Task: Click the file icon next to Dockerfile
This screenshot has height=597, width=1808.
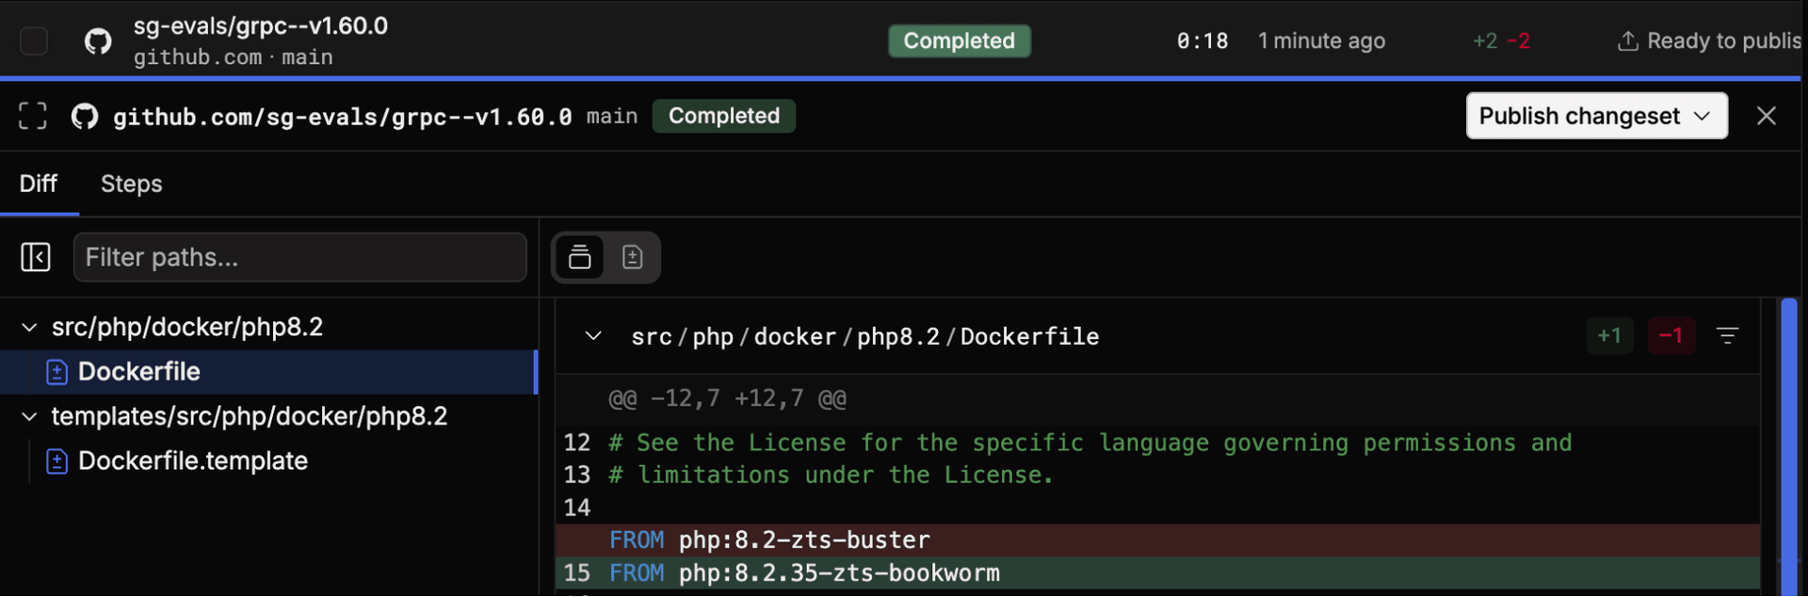Action: 56,372
